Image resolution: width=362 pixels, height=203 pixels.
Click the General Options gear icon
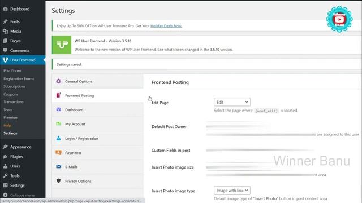[58, 81]
